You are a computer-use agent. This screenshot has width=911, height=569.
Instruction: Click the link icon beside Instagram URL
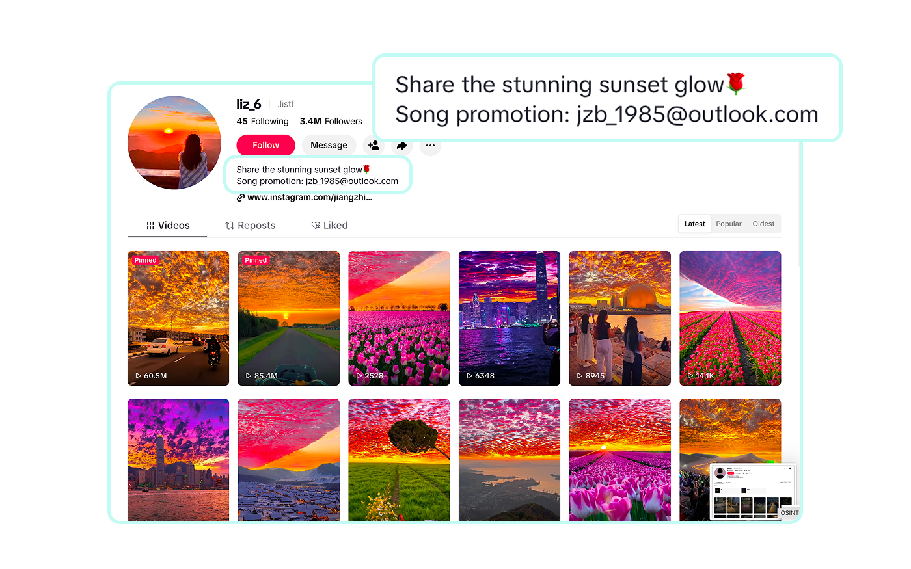(x=241, y=198)
